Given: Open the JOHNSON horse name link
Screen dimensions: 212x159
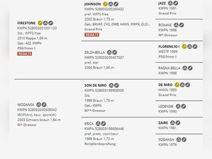Looking at the screenshot, I should click(93, 4).
